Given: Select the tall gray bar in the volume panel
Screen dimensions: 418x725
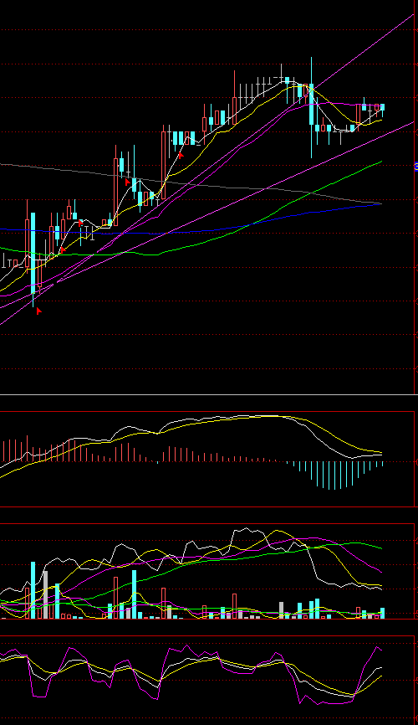Looking at the screenshot, I should tap(45, 594).
